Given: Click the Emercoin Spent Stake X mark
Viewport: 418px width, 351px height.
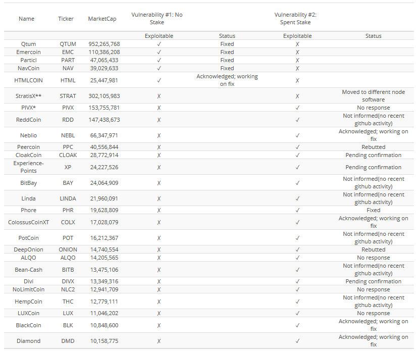Looking at the screenshot, I should click(x=297, y=52).
